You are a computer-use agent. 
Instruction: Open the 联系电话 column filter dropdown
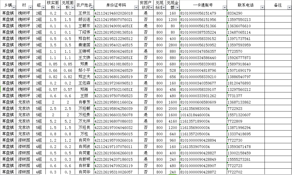(262, 8)
